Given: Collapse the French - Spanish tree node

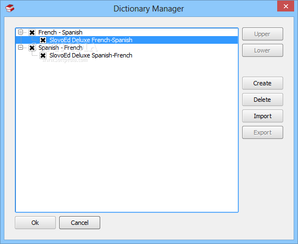Looking at the screenshot, I should coord(20,32).
